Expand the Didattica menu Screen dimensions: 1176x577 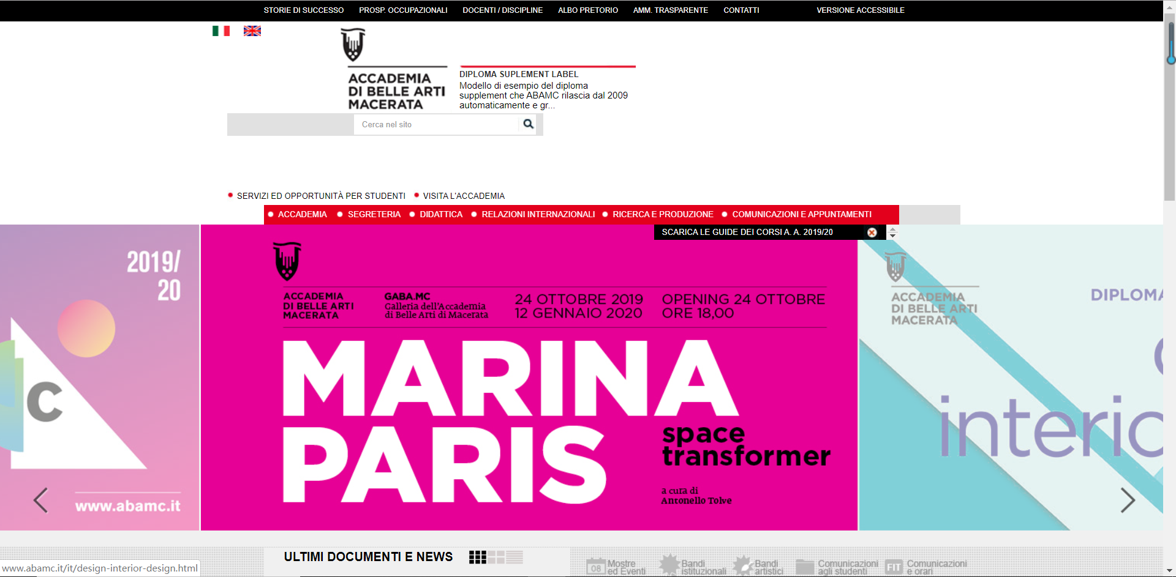pyautogui.click(x=441, y=214)
